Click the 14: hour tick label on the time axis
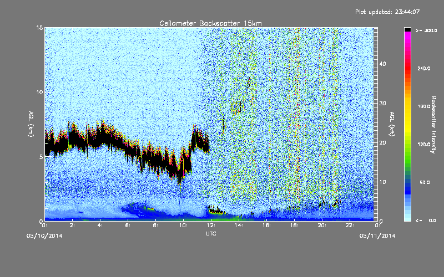The image size is (444, 277). (x=239, y=225)
